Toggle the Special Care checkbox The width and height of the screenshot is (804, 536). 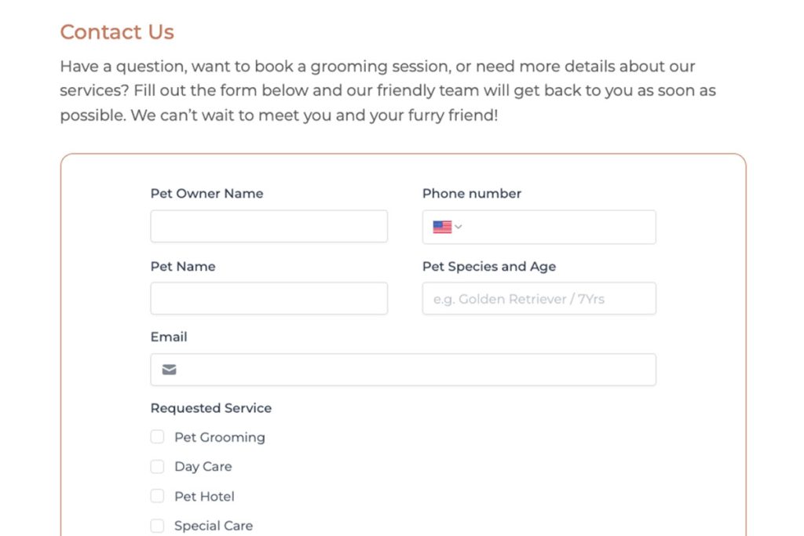158,526
